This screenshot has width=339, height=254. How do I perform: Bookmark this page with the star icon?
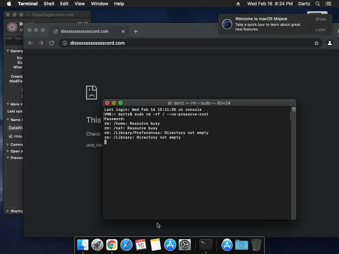316,43
